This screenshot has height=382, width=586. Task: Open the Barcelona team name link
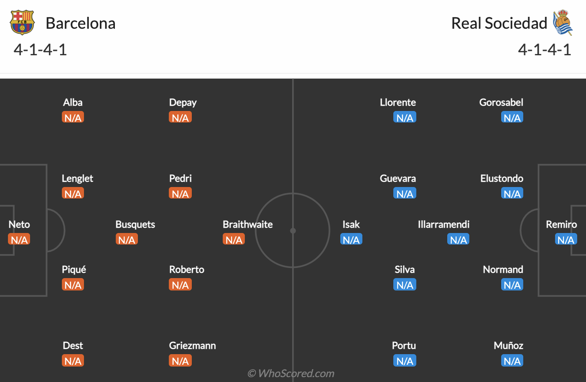pos(80,23)
